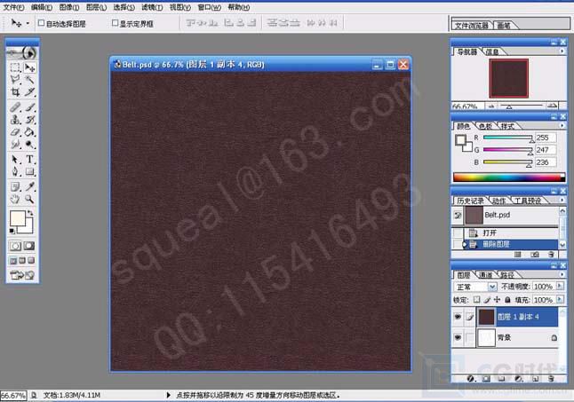The width and height of the screenshot is (574, 402).
Task: Open the tool preset picker arrow
Action: coord(28,24)
